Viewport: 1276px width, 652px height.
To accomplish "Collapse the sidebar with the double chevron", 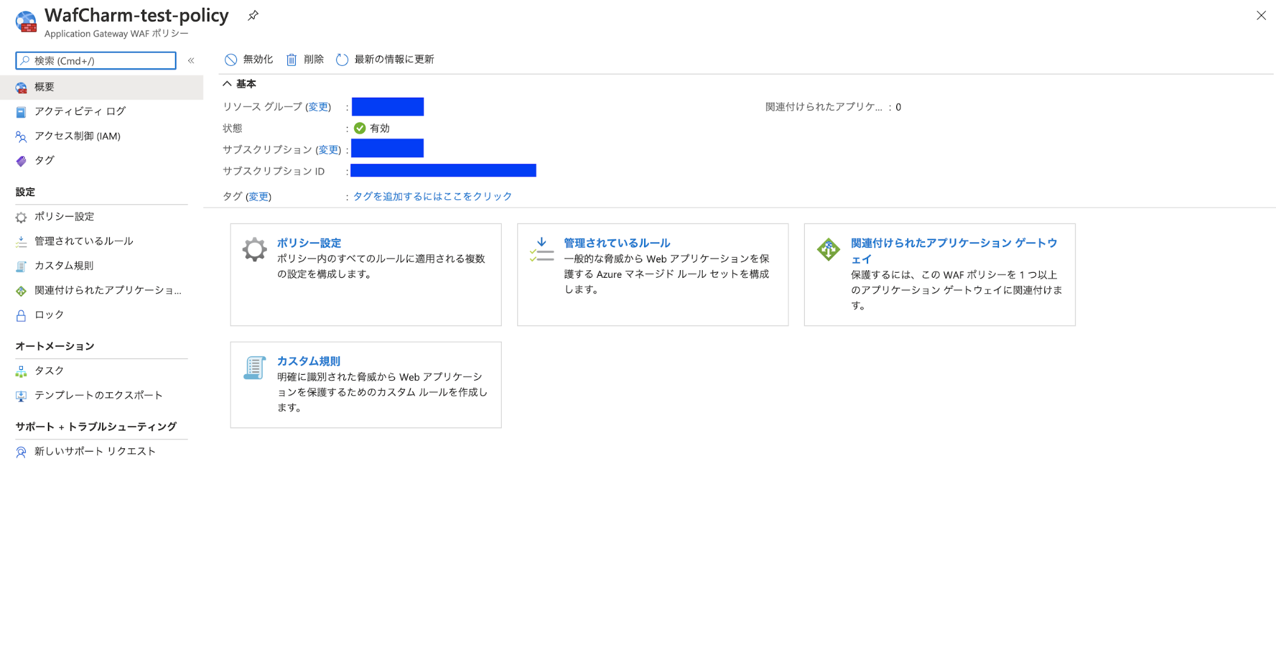I will click(191, 61).
